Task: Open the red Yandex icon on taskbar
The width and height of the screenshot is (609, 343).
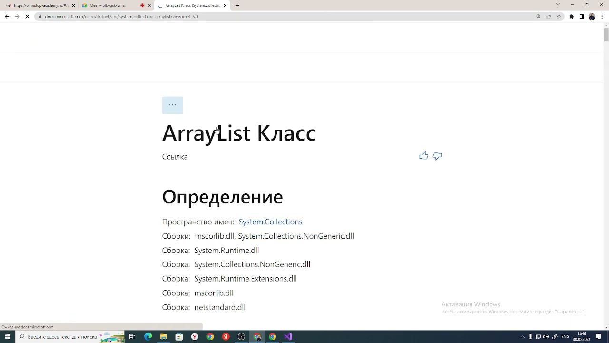Action: (x=226, y=337)
